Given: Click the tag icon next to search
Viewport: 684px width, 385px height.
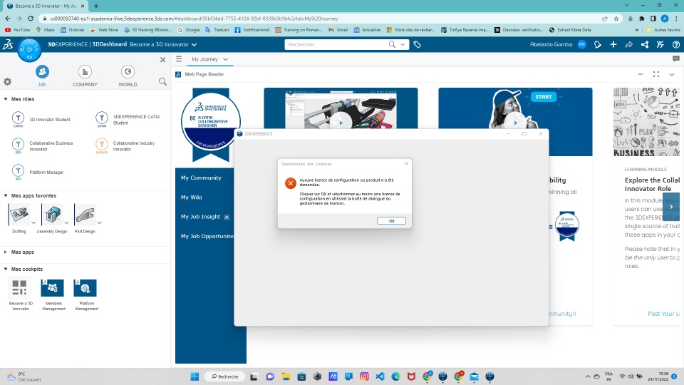Looking at the screenshot, I should (417, 44).
